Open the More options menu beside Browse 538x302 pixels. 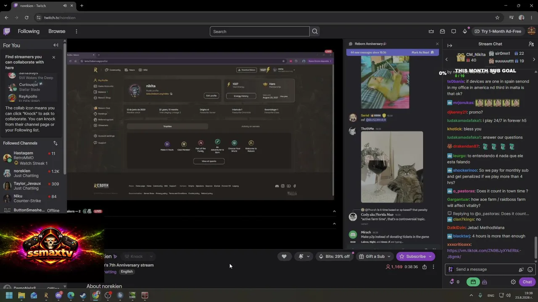[76, 31]
